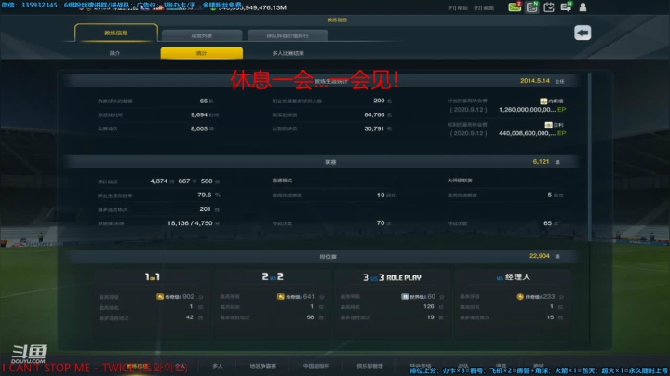The image size is (670, 376).
Task: Click the 内斯塔 player icon
Action: point(543,101)
